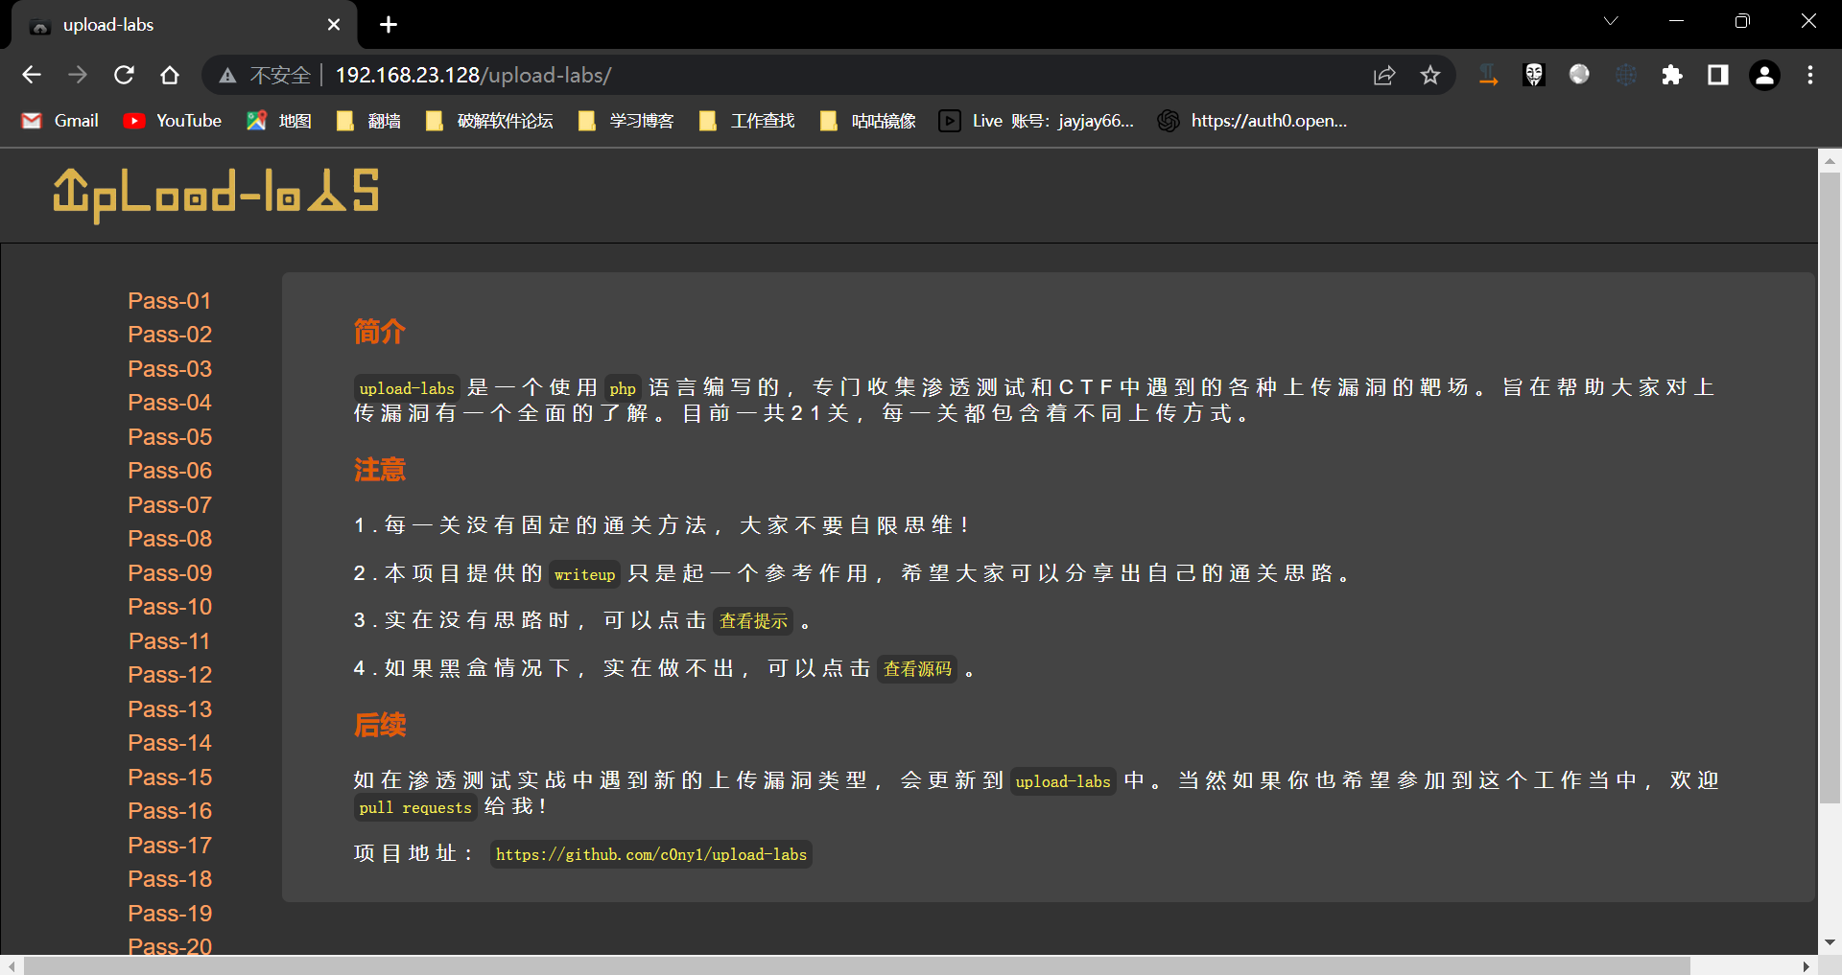Viewport: 1842px width, 975px height.
Task: Click the horizontal scrollbar at page bottom
Action: pyautogui.click(x=856, y=965)
